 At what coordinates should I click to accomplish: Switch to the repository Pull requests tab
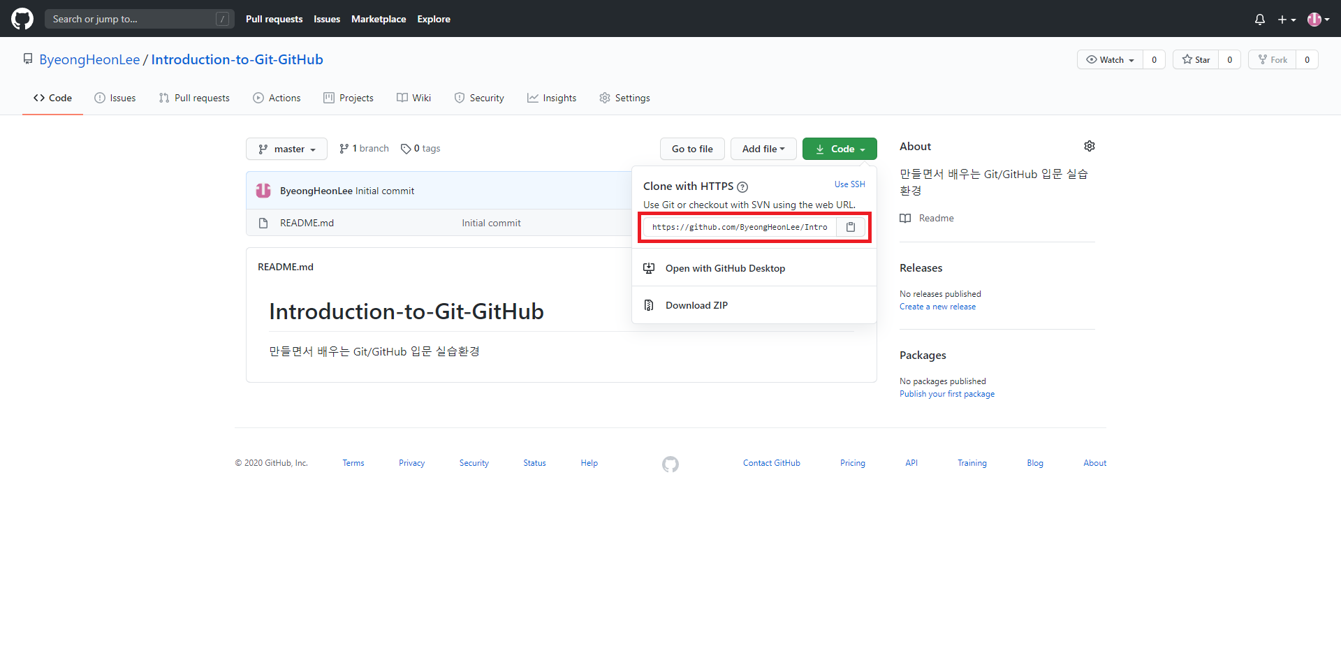coord(194,98)
